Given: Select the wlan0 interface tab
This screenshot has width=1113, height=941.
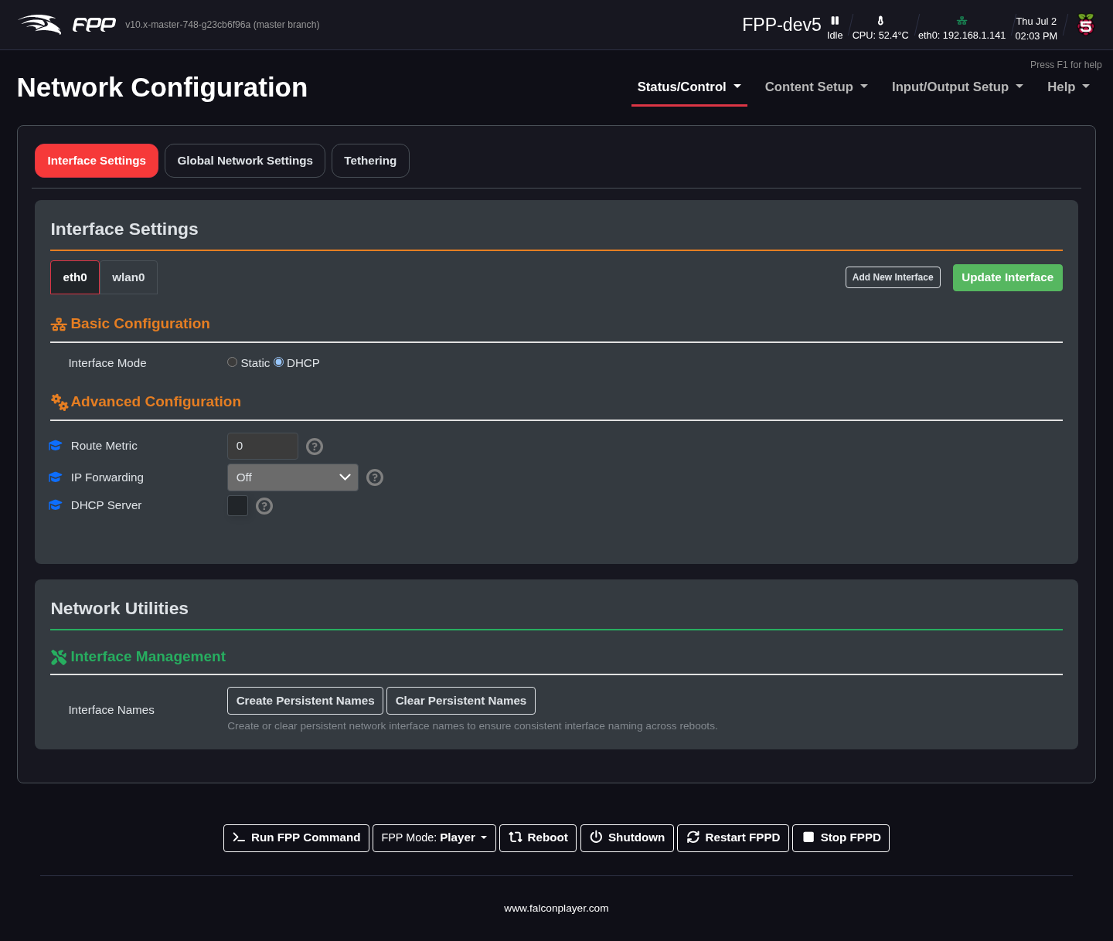Looking at the screenshot, I should tap(128, 277).
